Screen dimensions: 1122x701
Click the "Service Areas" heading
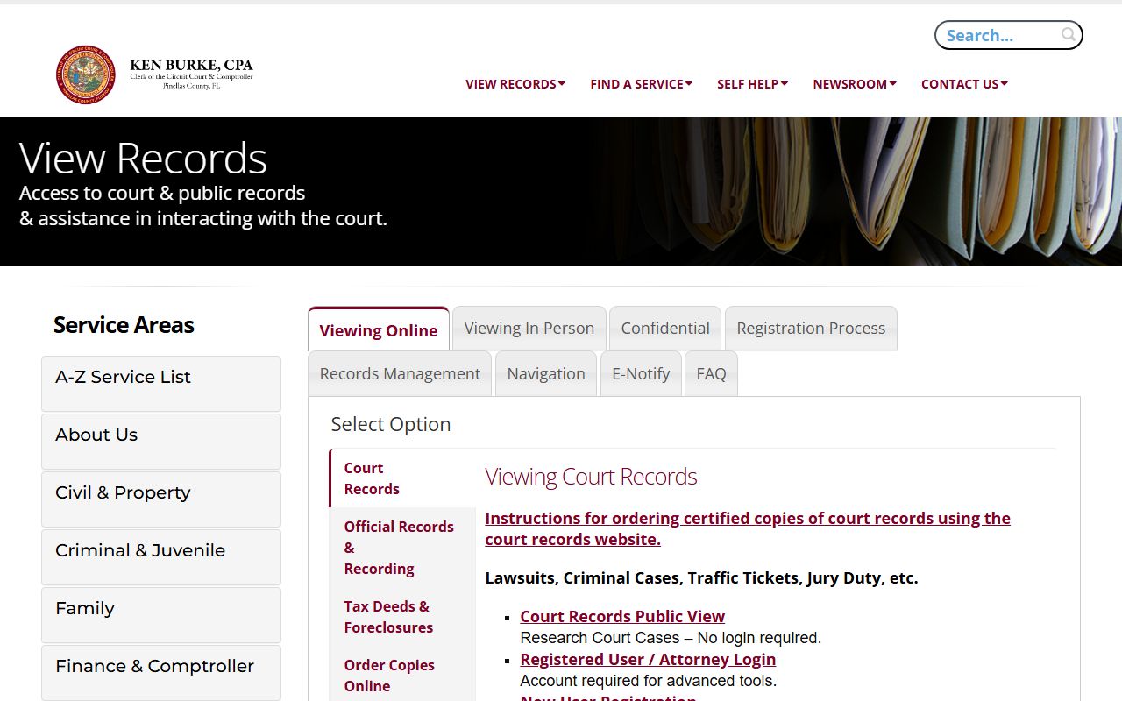(124, 325)
